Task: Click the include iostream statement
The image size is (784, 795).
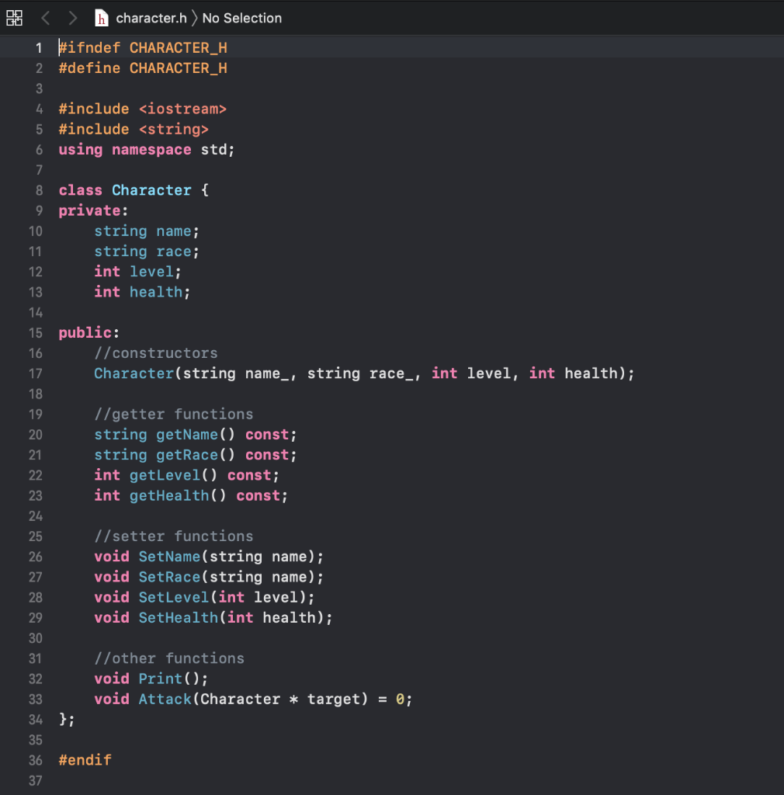Action: [143, 109]
